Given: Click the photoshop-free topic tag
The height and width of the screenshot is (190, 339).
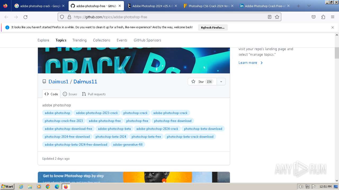Looking at the screenshot, I should click(137, 121).
